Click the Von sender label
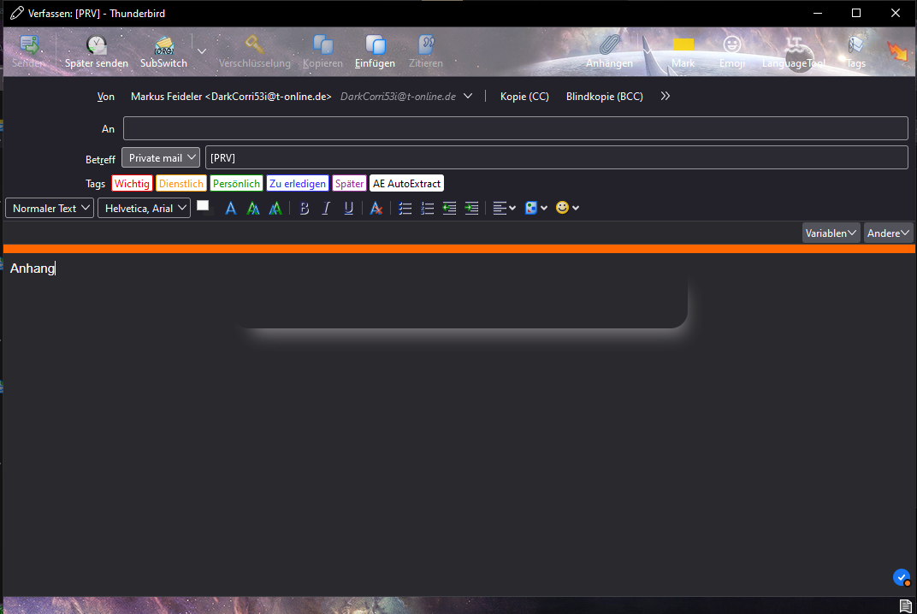This screenshot has width=917, height=614. click(x=106, y=97)
